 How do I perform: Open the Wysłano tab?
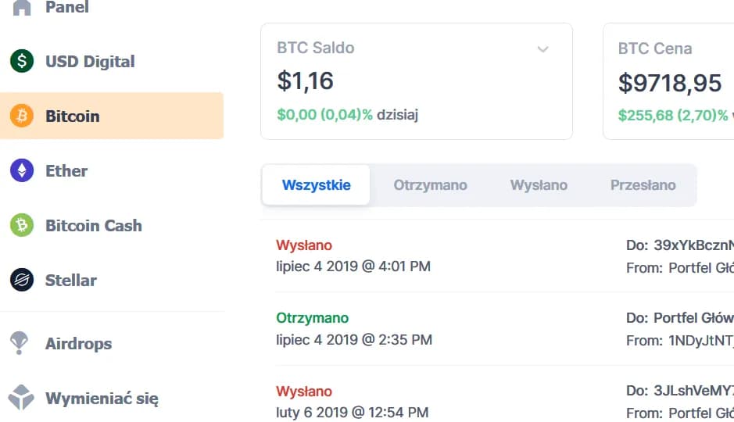click(x=539, y=185)
